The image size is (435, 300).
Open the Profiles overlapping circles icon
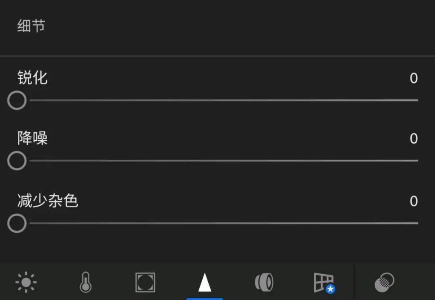click(x=384, y=282)
